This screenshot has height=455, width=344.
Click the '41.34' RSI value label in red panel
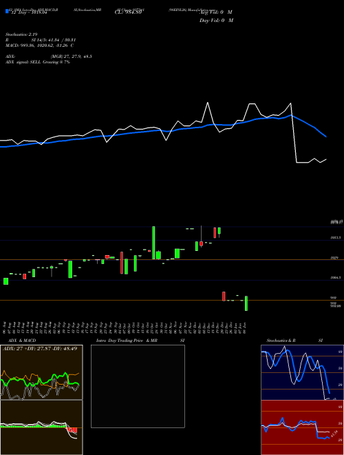coord(334,434)
